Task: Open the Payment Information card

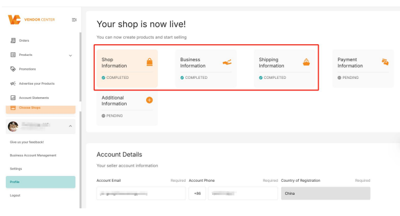Action: pos(363,68)
